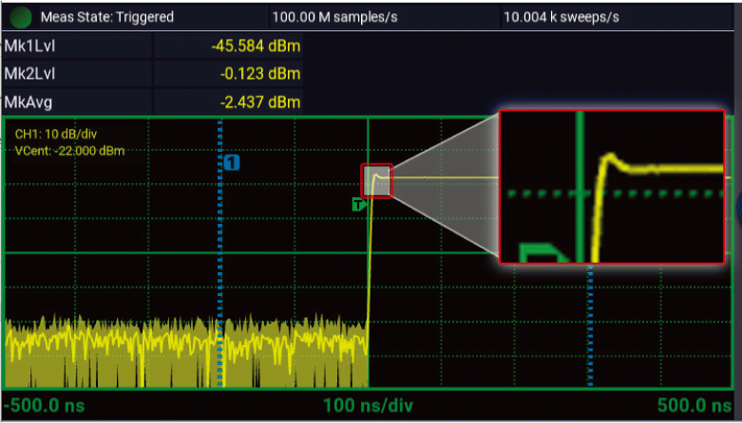Screen dimensions: 742x423
Task: Select the 100.00 M samples/s readout
Action: [323, 17]
